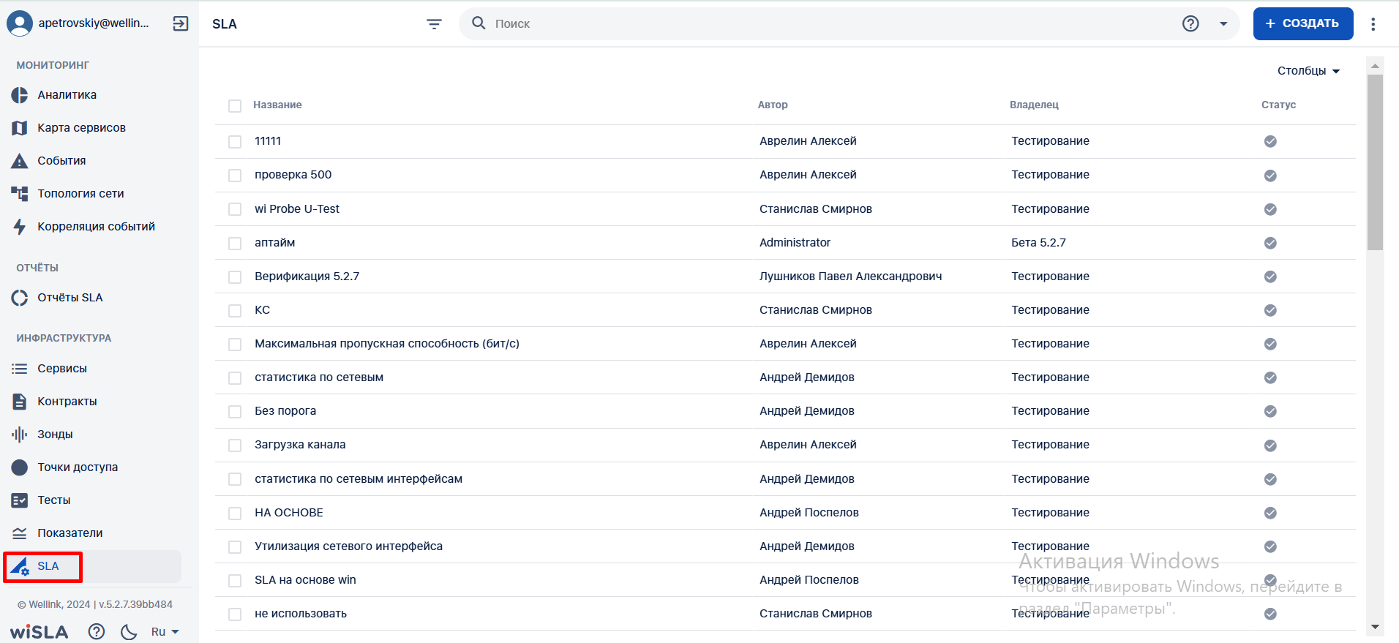Click the user avatar icon
Image resolution: width=1399 pixels, height=643 pixels.
tap(20, 23)
